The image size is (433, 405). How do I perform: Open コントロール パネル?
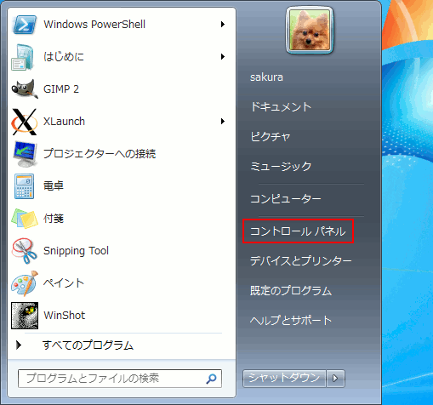(x=298, y=231)
